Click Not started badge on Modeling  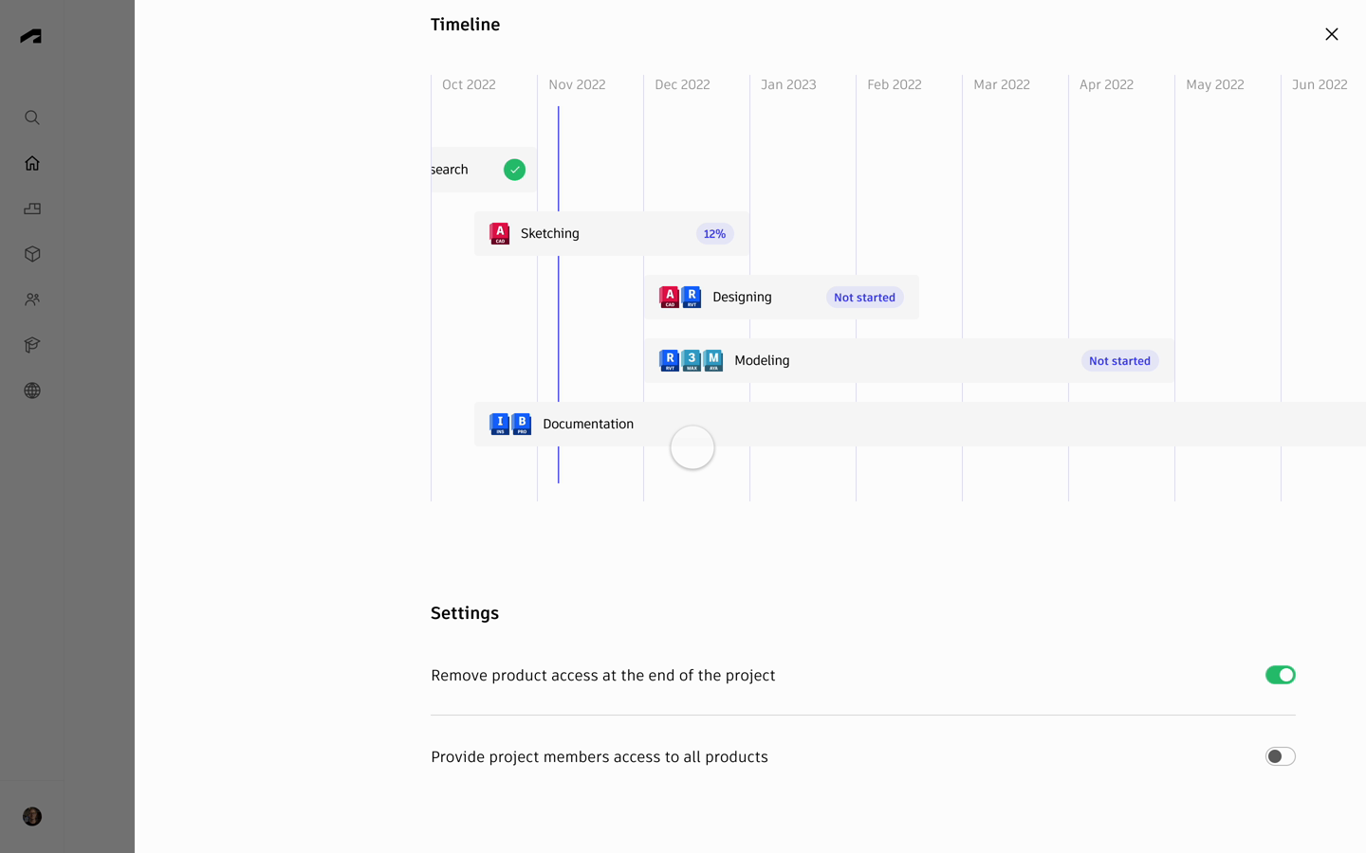tap(1119, 361)
